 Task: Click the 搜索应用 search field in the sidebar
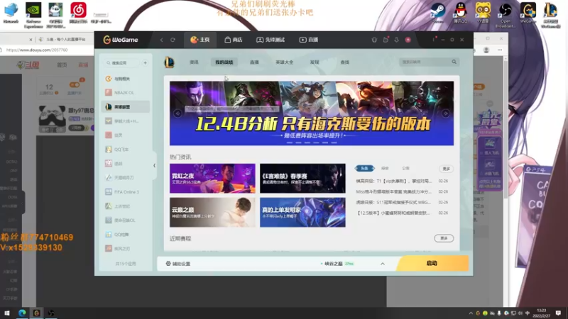pyautogui.click(x=121, y=63)
